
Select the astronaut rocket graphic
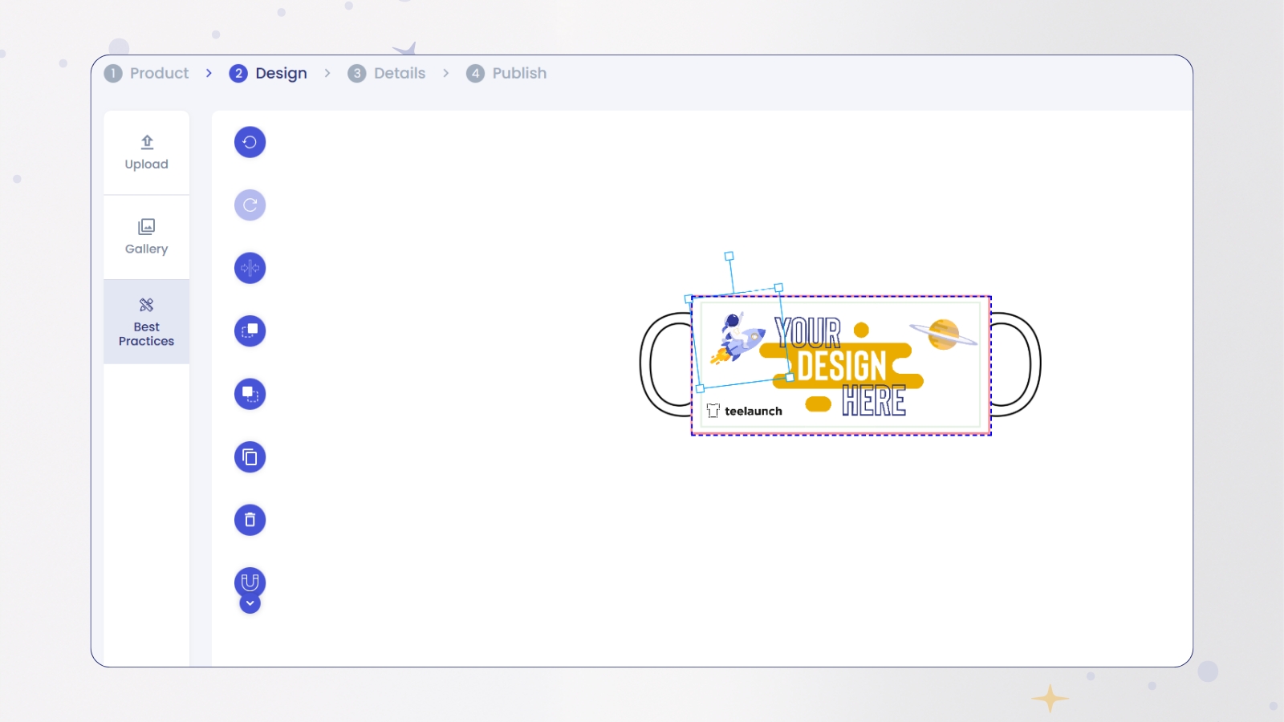click(x=737, y=338)
